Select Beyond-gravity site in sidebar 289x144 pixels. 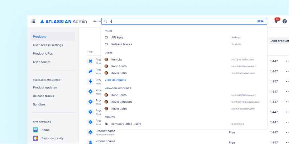53,138
